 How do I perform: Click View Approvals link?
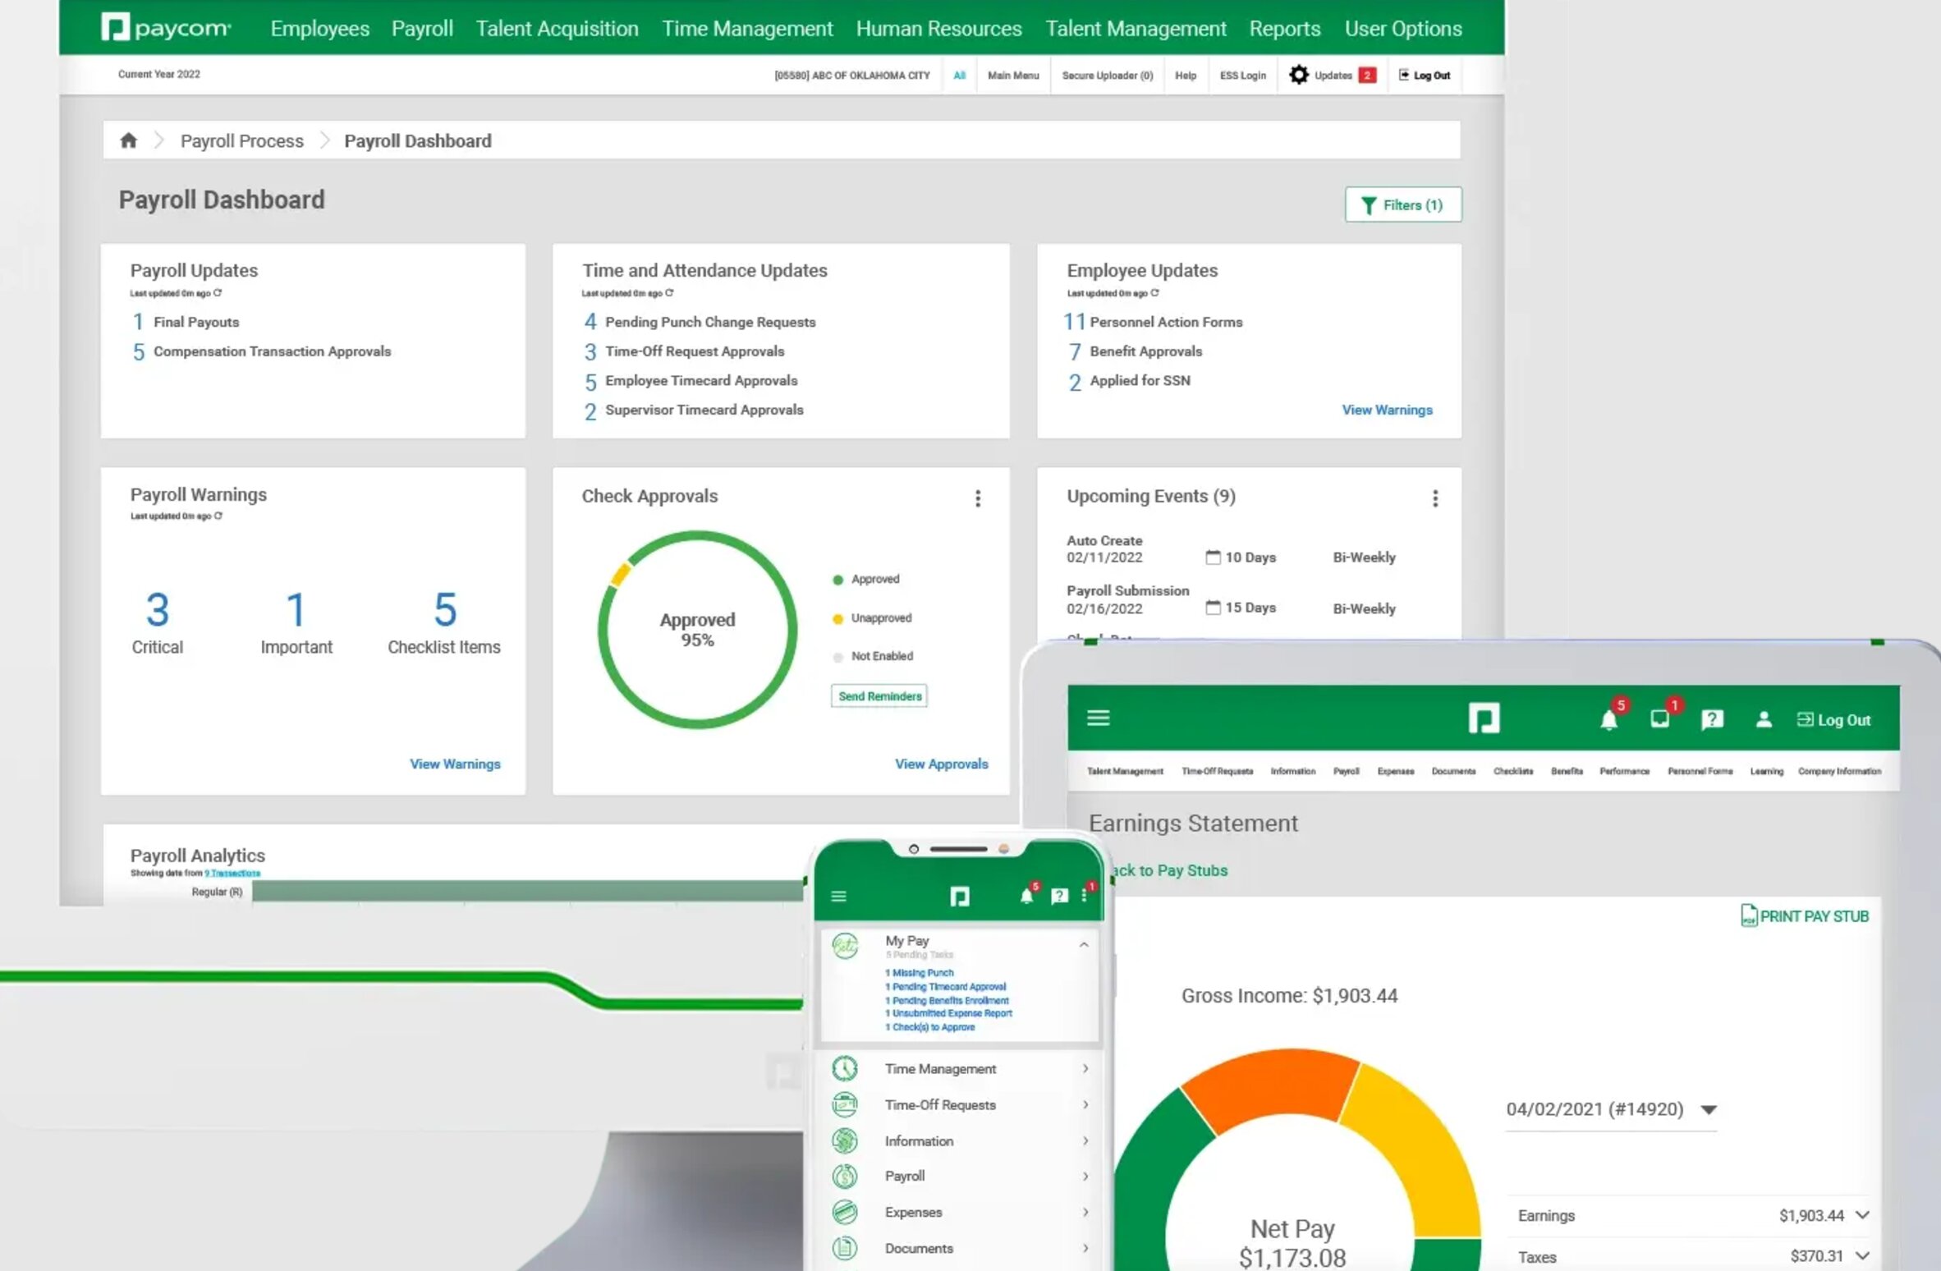click(x=941, y=764)
